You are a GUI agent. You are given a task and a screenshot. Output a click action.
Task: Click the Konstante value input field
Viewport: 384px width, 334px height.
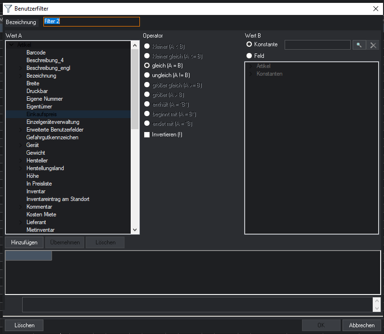click(317, 45)
